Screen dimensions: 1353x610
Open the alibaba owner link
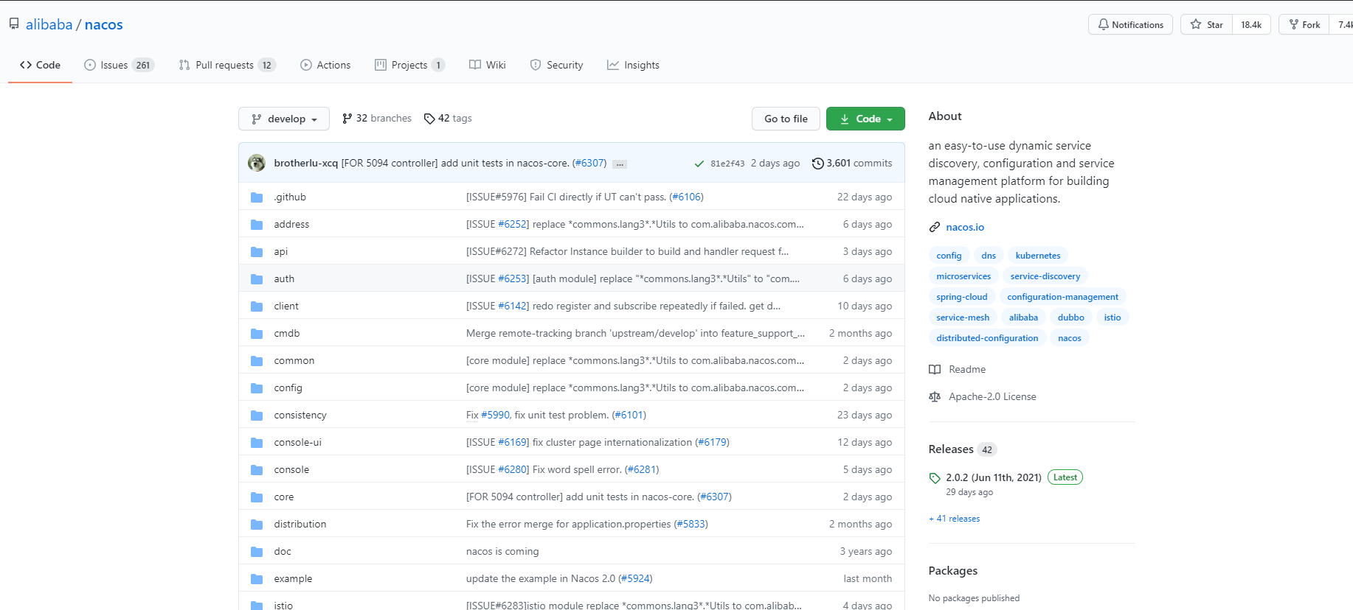(49, 24)
